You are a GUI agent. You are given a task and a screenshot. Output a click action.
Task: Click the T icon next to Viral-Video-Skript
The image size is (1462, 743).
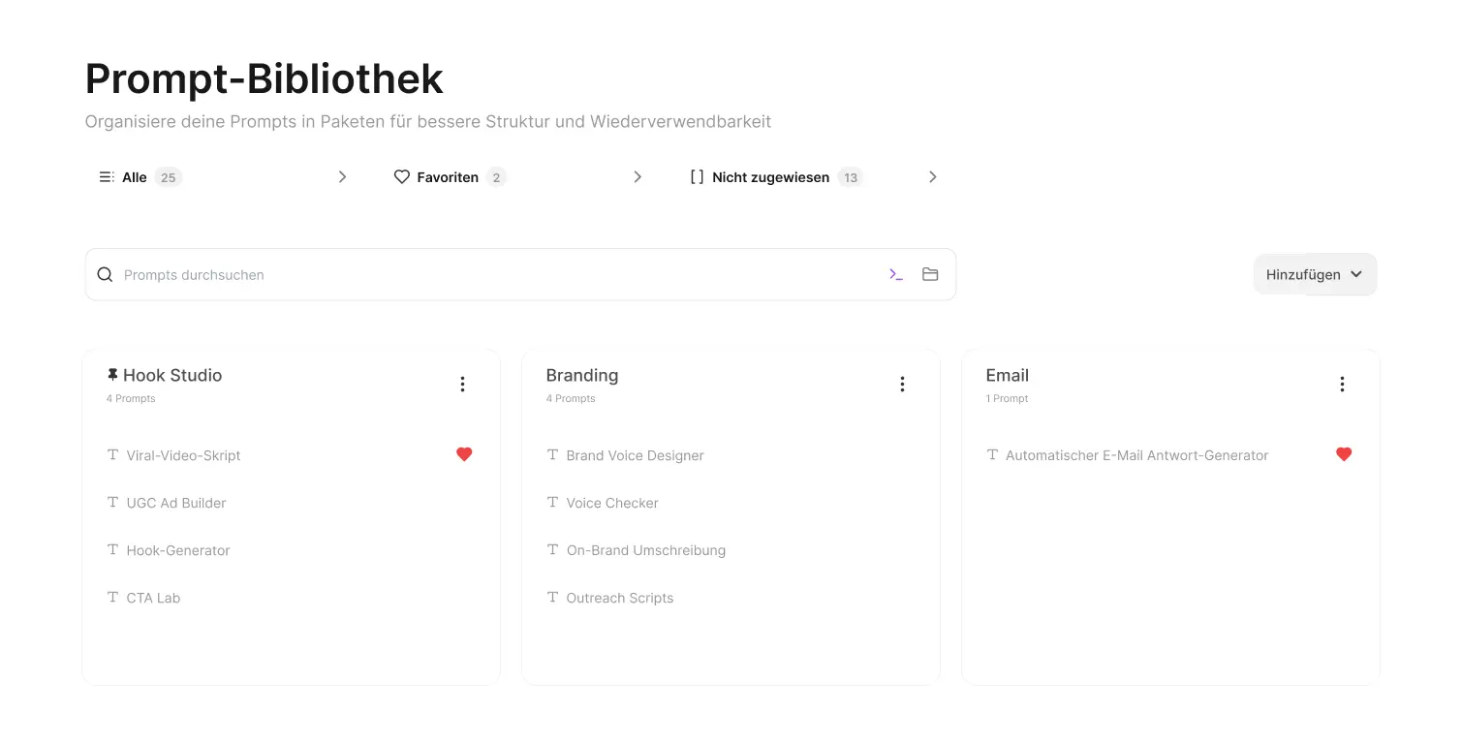[112, 454]
